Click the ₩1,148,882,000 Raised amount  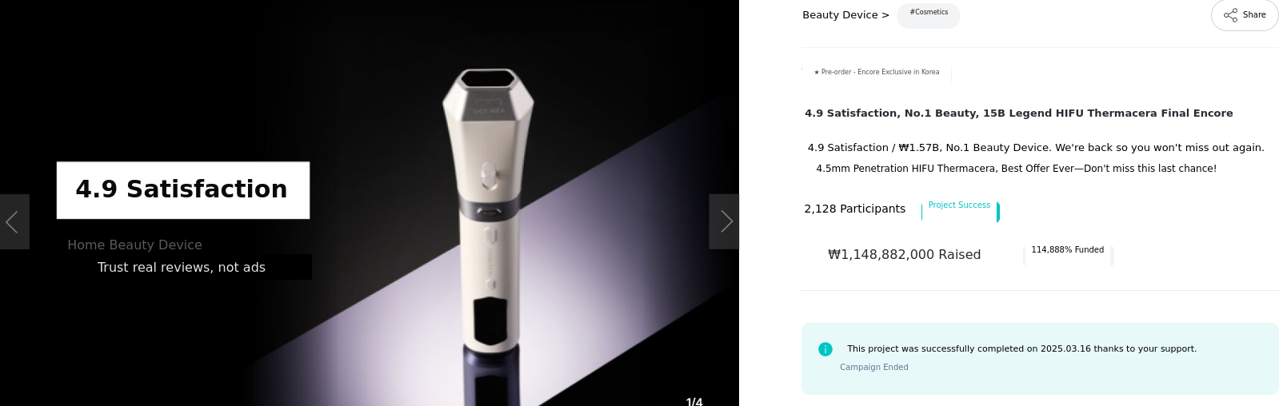[x=905, y=255]
